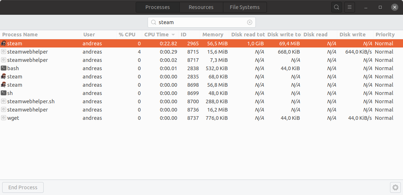Click the sh terminal icon
The image size is (403, 195).
click(4, 93)
